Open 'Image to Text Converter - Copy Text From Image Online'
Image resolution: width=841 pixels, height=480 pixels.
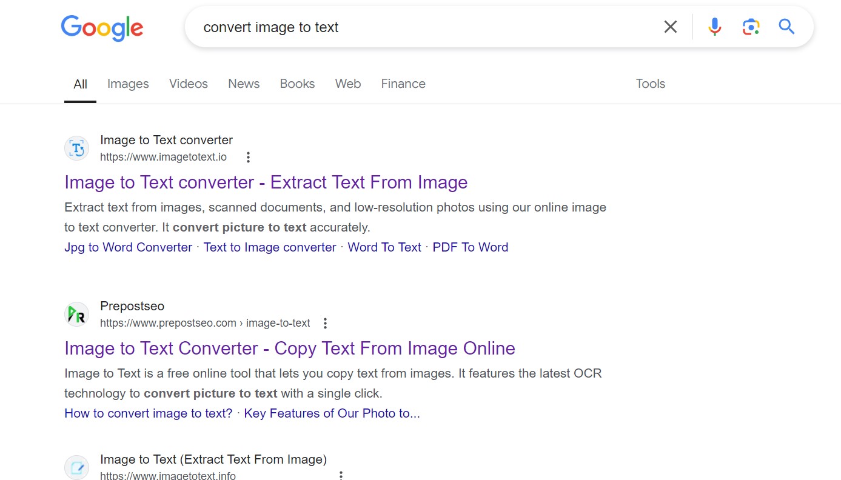290,348
